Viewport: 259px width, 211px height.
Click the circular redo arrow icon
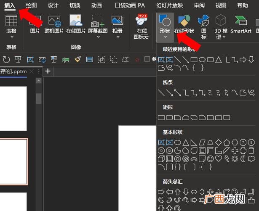tap(6, 60)
